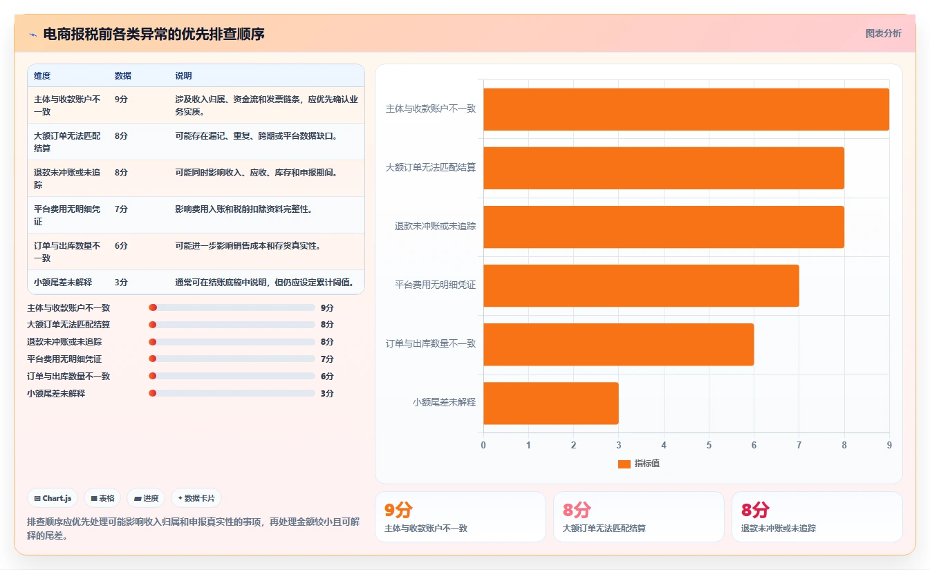Image resolution: width=930 pixels, height=570 pixels.
Task: Click the 退款未冲账或未追踪 chart bar
Action: click(664, 227)
